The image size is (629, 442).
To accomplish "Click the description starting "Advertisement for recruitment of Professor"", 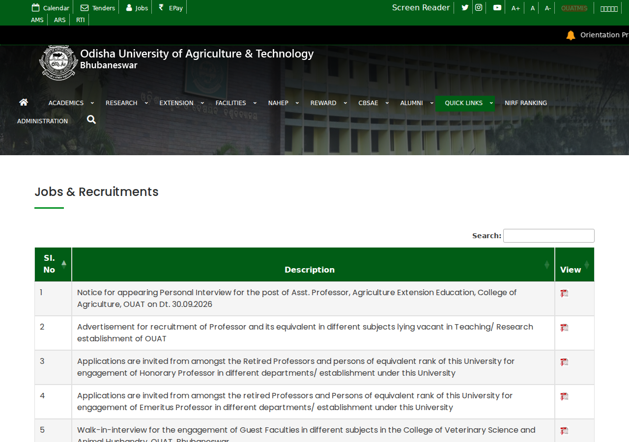I will pos(305,332).
